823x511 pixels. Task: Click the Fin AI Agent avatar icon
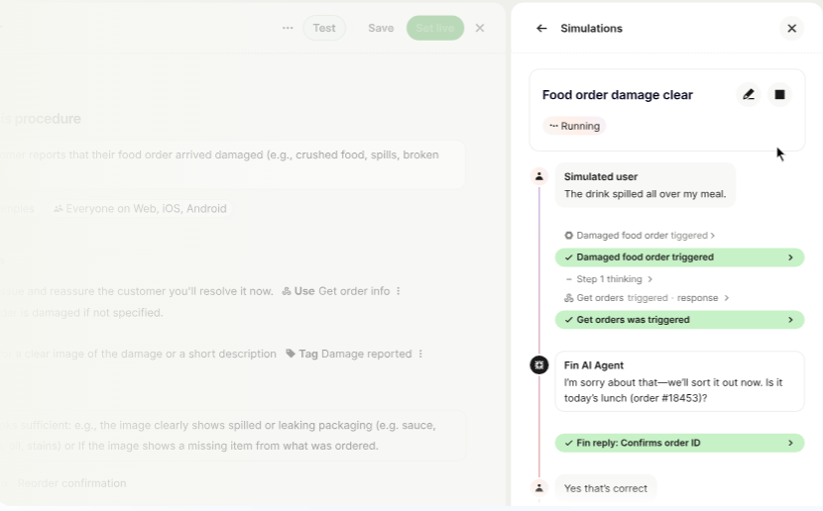[539, 365]
